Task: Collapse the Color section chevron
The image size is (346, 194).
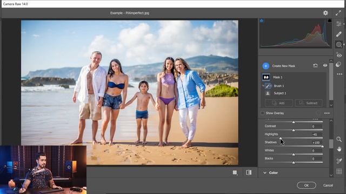Action: click(x=265, y=173)
